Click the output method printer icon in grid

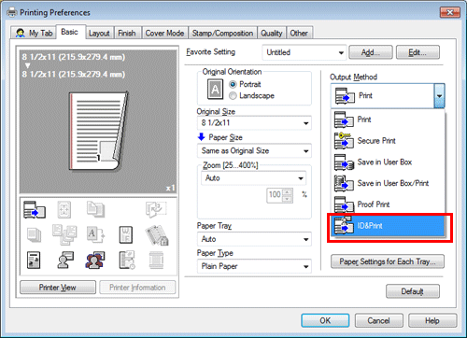pyautogui.click(x=35, y=209)
